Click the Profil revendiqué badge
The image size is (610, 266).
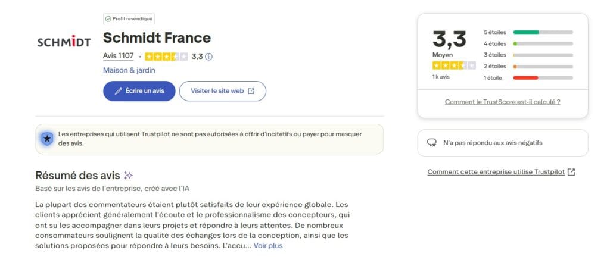point(129,18)
